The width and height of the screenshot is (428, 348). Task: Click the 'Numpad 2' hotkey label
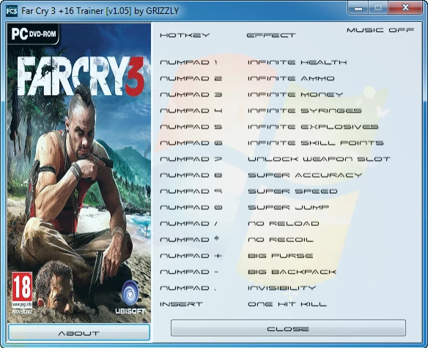click(x=191, y=78)
